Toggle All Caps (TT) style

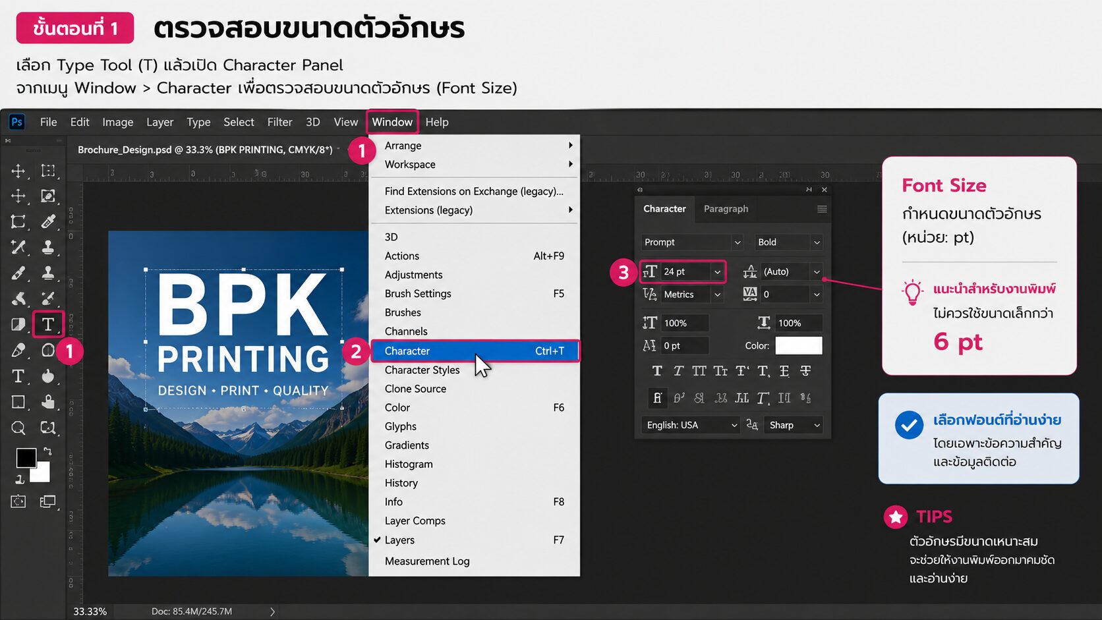click(x=699, y=371)
